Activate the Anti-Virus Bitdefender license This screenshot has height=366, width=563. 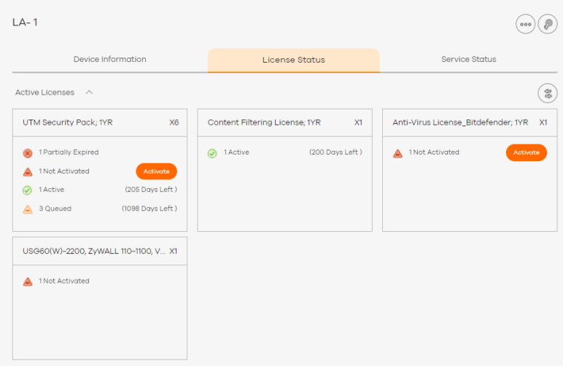(527, 152)
